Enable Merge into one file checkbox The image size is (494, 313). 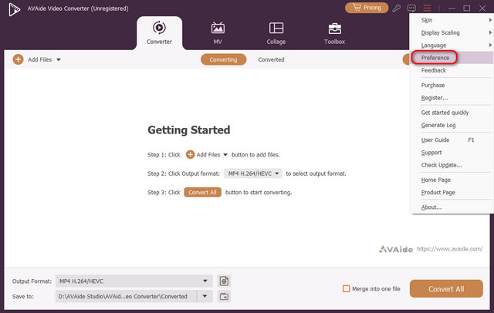347,289
